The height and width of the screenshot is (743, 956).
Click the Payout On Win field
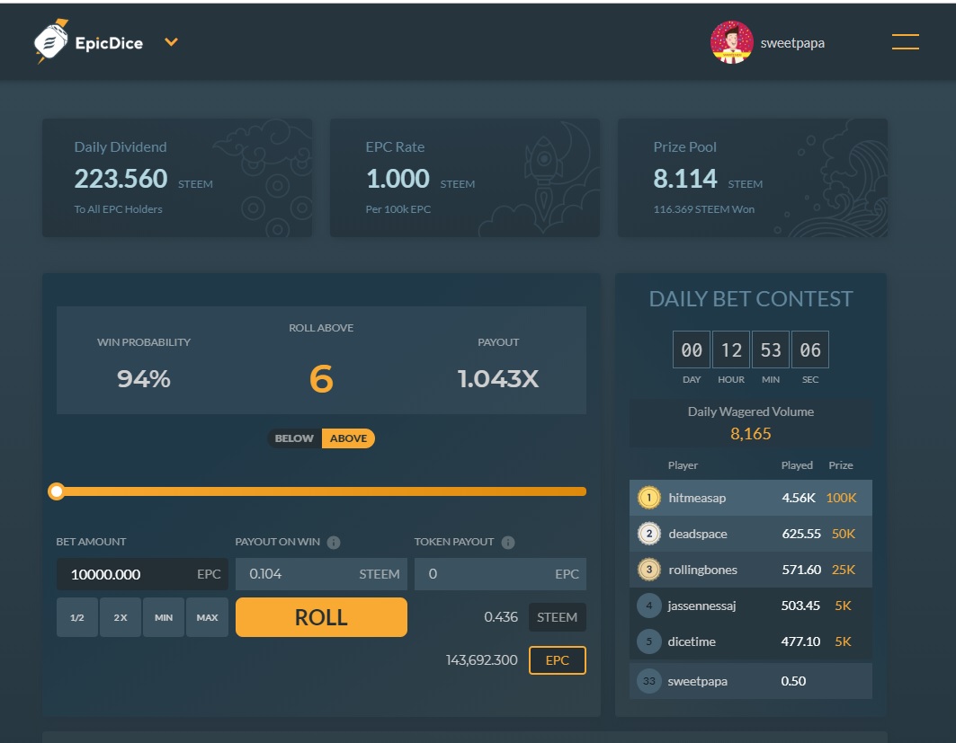click(x=321, y=574)
